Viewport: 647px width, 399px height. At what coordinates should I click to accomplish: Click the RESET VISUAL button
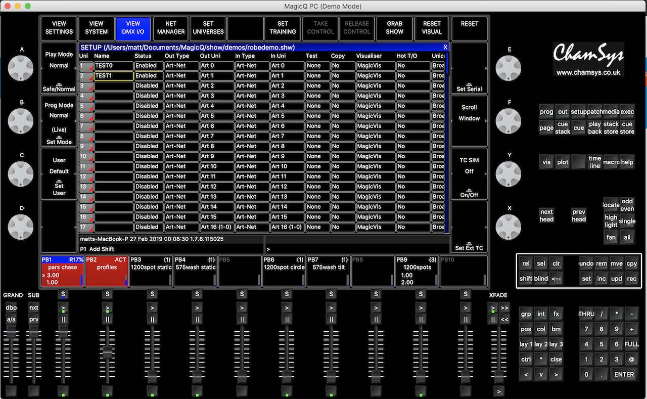432,28
